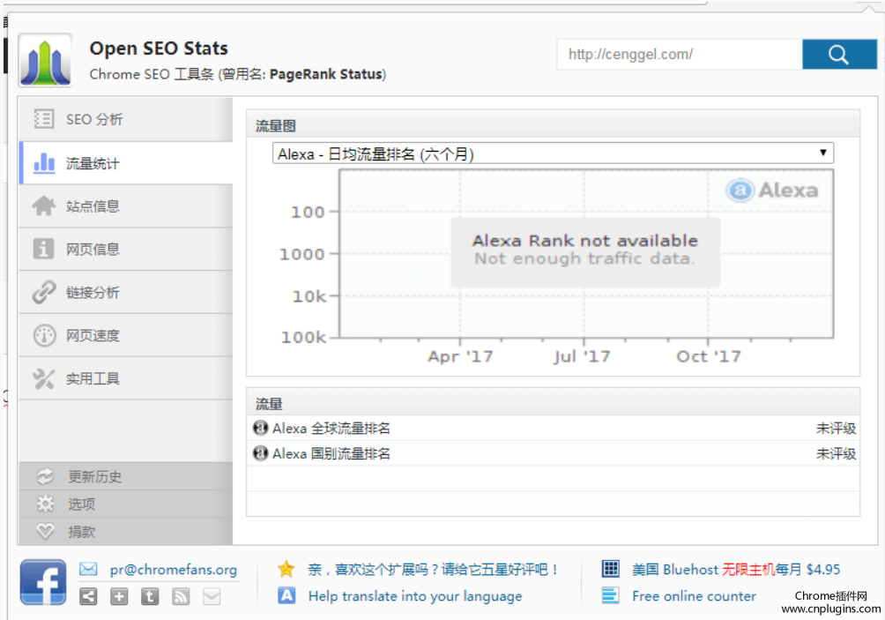
Task: Click the Alexa 国别流量排名 row
Action: point(554,453)
